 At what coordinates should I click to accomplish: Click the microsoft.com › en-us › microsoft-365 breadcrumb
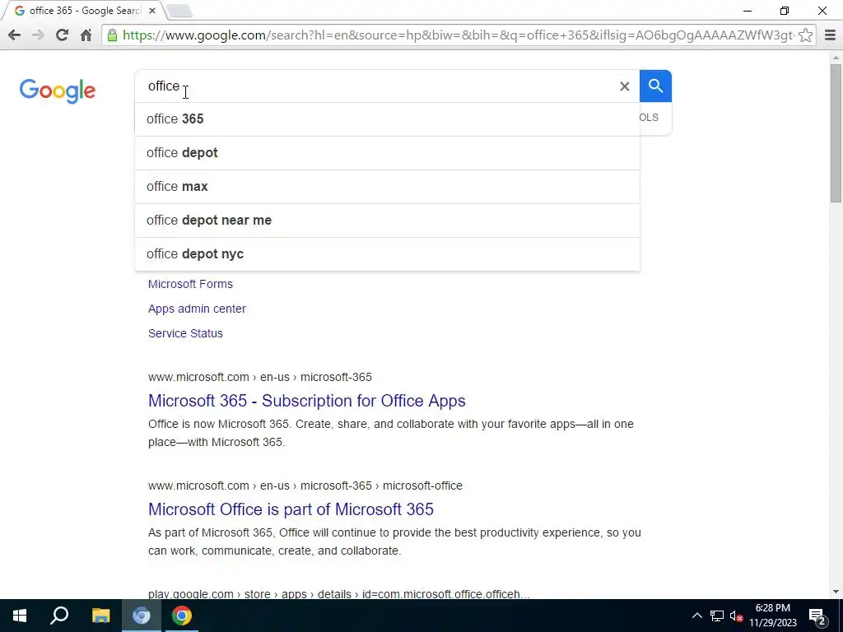click(x=259, y=377)
